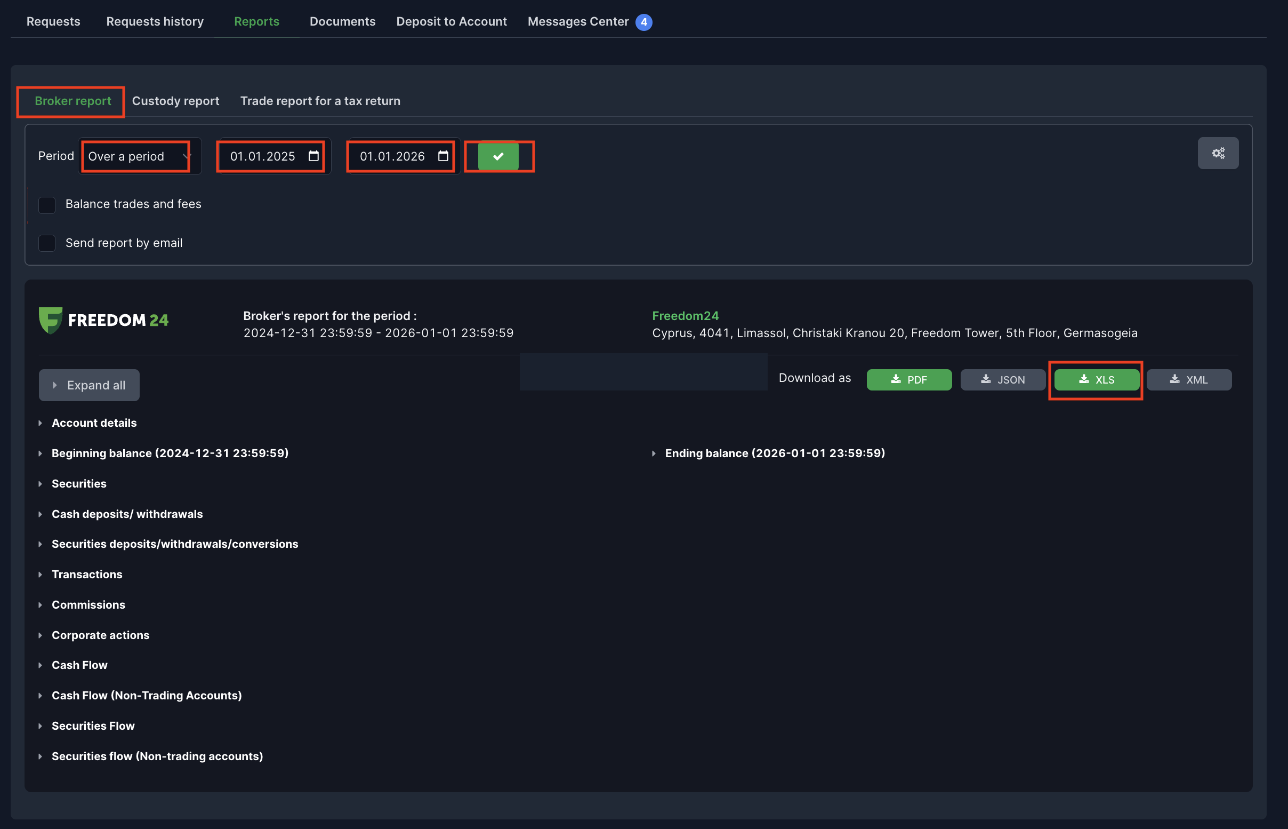Open the Period dropdown Over a period
Screen dimensions: 1288x829
click(139, 157)
